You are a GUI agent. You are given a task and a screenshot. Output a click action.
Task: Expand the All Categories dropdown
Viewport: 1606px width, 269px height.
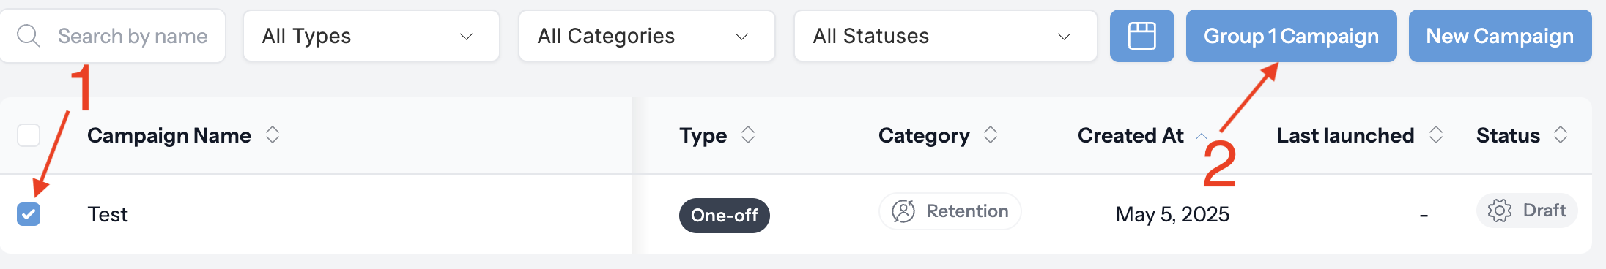coord(647,36)
